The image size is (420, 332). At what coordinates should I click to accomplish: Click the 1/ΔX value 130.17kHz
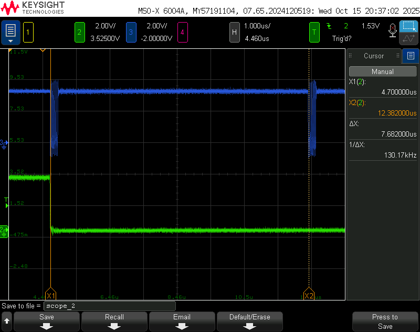(x=401, y=155)
